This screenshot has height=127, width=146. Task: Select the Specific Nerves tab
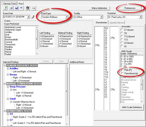coord(117,23)
